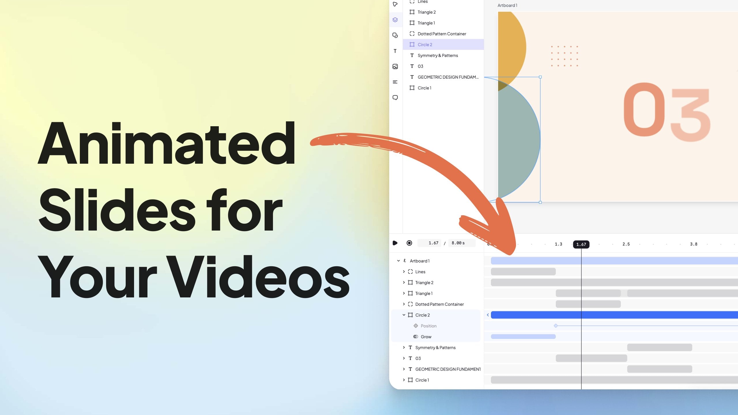738x415 pixels.
Task: Collapse the Artboard 1 timeline group
Action: [x=398, y=261]
